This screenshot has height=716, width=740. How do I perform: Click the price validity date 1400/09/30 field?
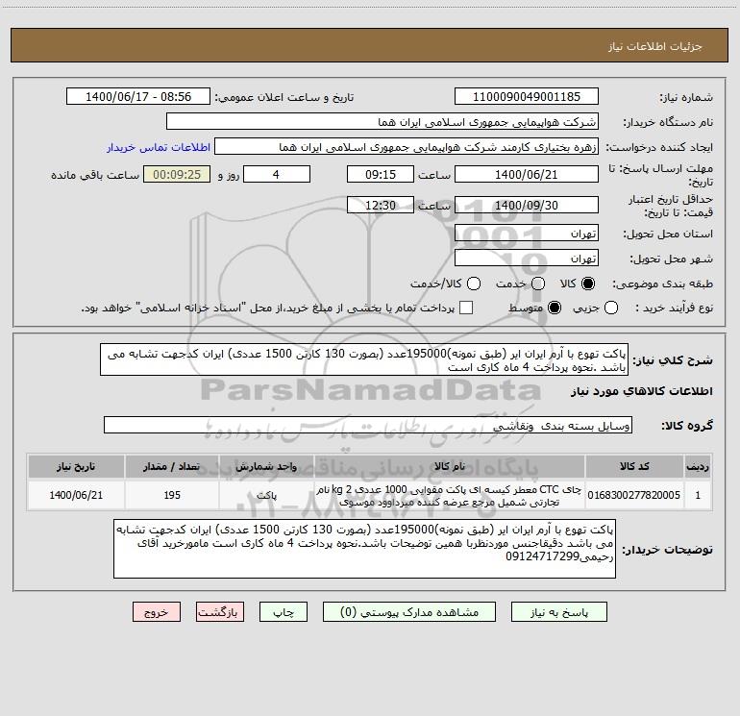pos(527,205)
